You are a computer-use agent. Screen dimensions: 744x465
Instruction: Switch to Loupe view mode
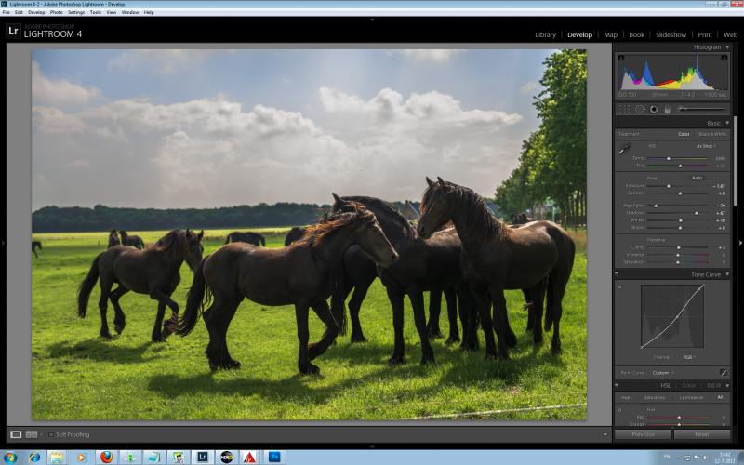16,434
